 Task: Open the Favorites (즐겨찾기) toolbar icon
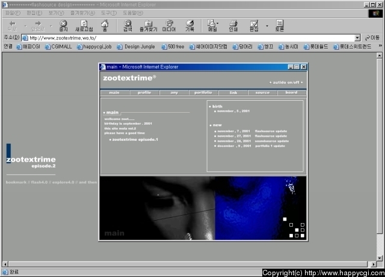coord(149,26)
